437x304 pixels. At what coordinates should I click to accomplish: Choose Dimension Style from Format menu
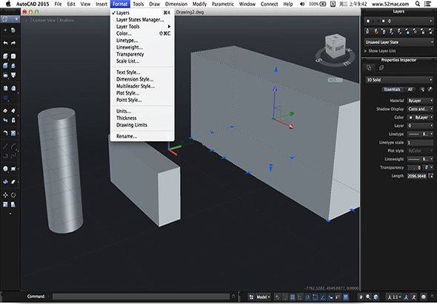pyautogui.click(x=142, y=79)
